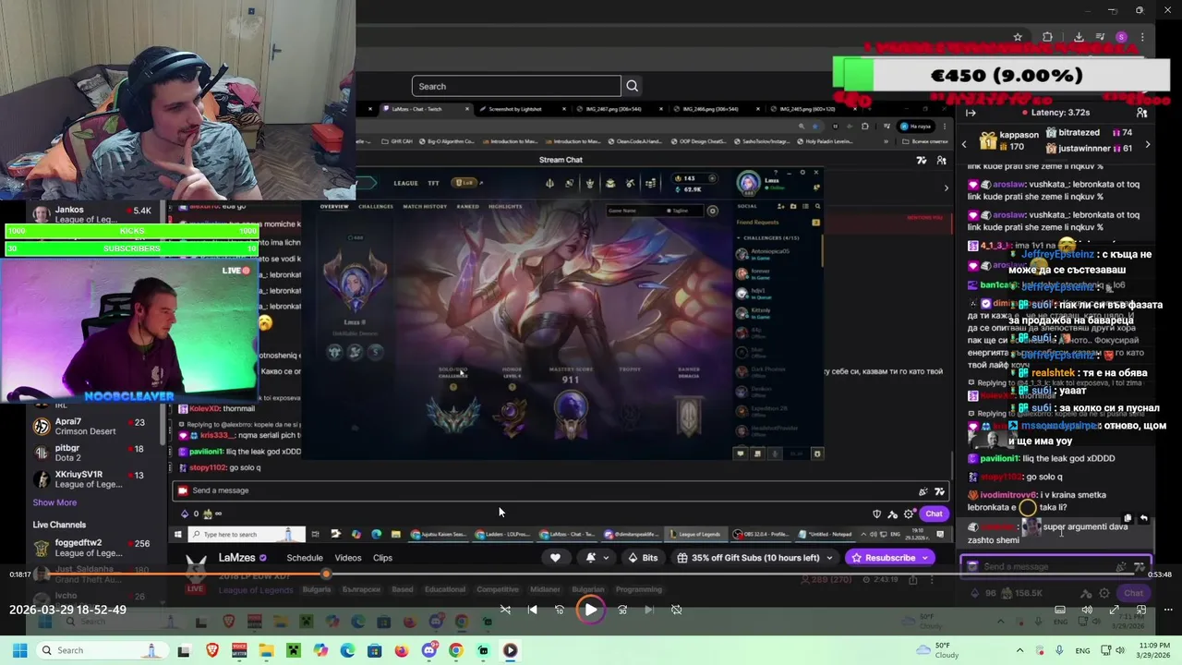
Task: Click the Twitch search magnifier button
Action: pyautogui.click(x=633, y=86)
